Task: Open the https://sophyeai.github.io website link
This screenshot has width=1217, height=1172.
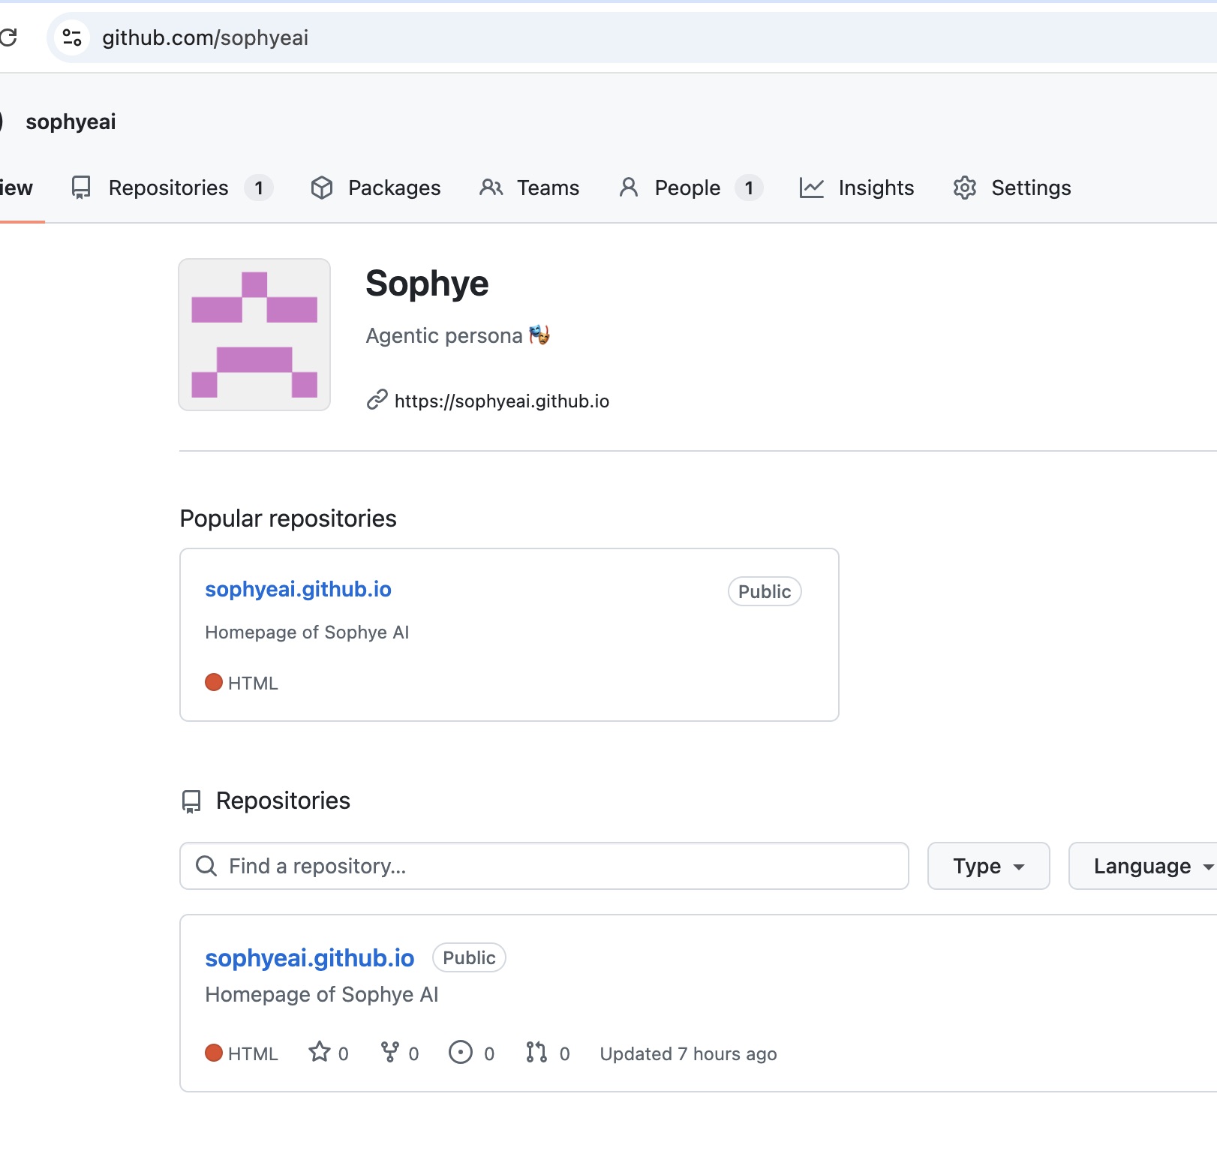Action: 501,401
